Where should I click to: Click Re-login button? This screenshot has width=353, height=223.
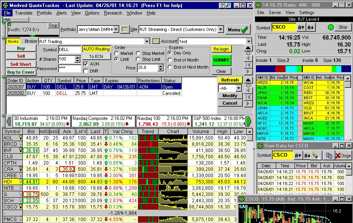[x=221, y=49]
